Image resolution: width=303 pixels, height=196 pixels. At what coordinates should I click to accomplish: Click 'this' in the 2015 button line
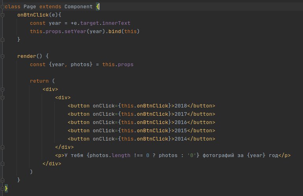point(127,131)
